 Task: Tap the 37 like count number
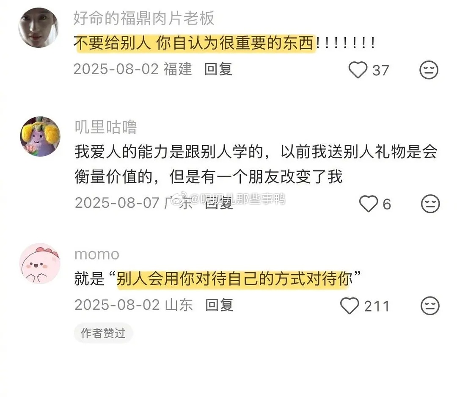(x=381, y=71)
